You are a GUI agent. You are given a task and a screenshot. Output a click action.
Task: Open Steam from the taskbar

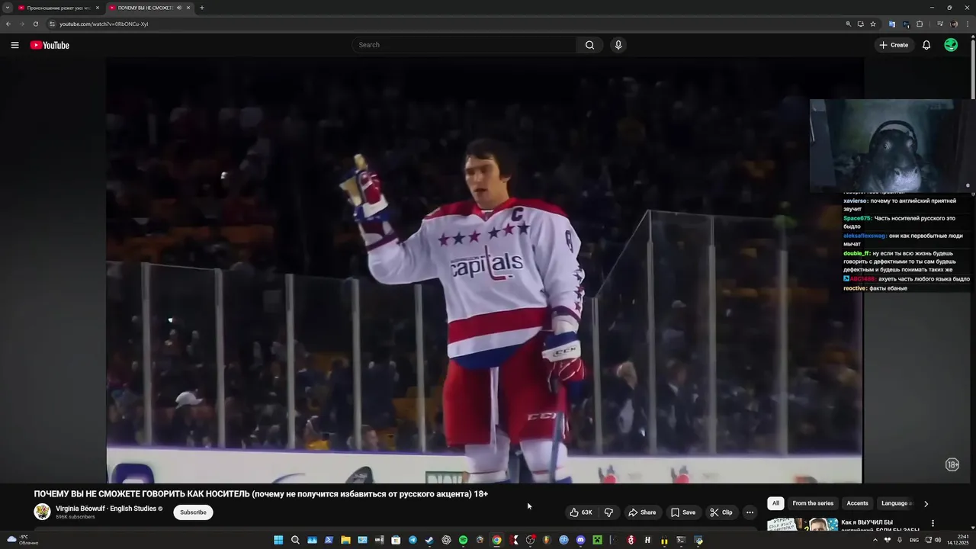point(429,540)
